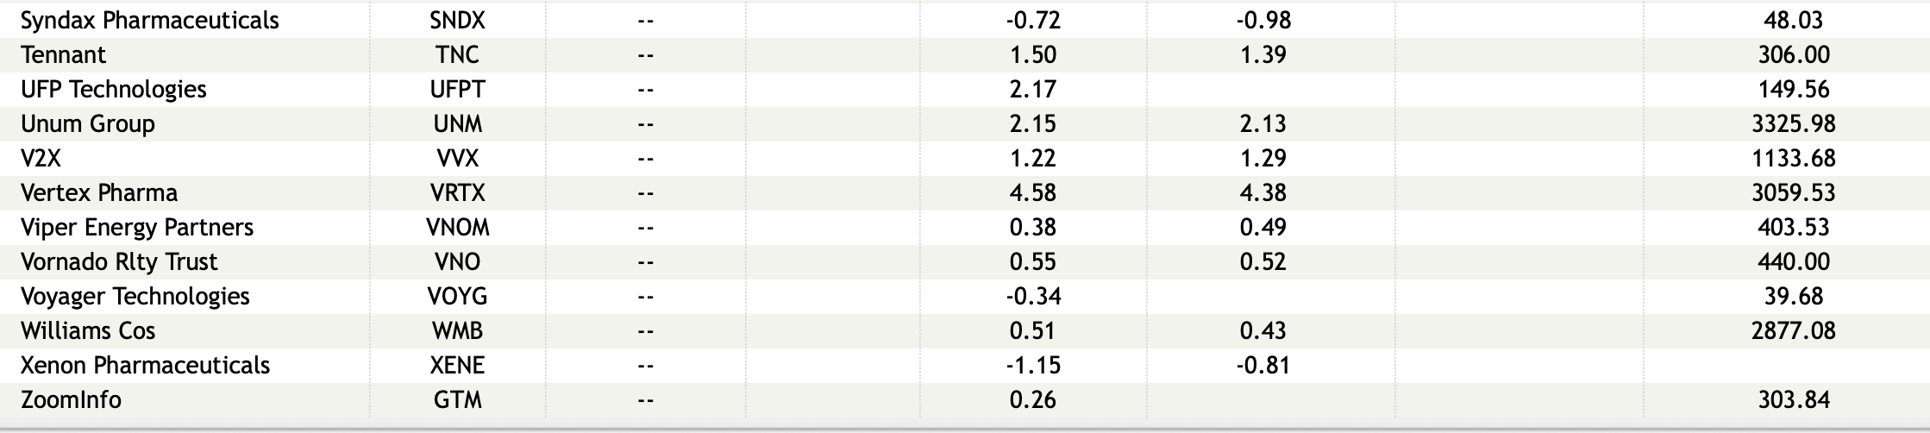Open UFP Technologies company page
Viewport: 1930px width, 433px height.
[x=113, y=89]
